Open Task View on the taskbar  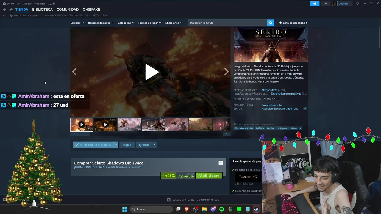tap(178, 209)
